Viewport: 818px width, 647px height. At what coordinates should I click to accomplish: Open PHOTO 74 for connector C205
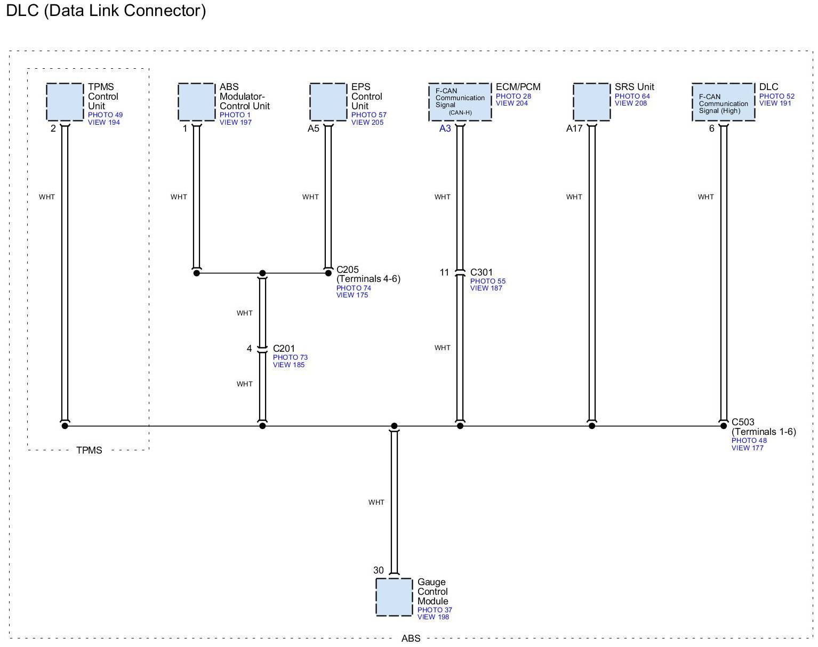(x=354, y=288)
